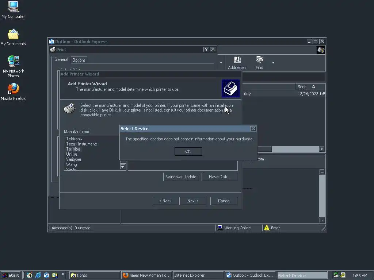Click the Windows logo throbber icon in Outlook Express
This screenshot has height=280, width=374.
pyautogui.click(x=321, y=50)
